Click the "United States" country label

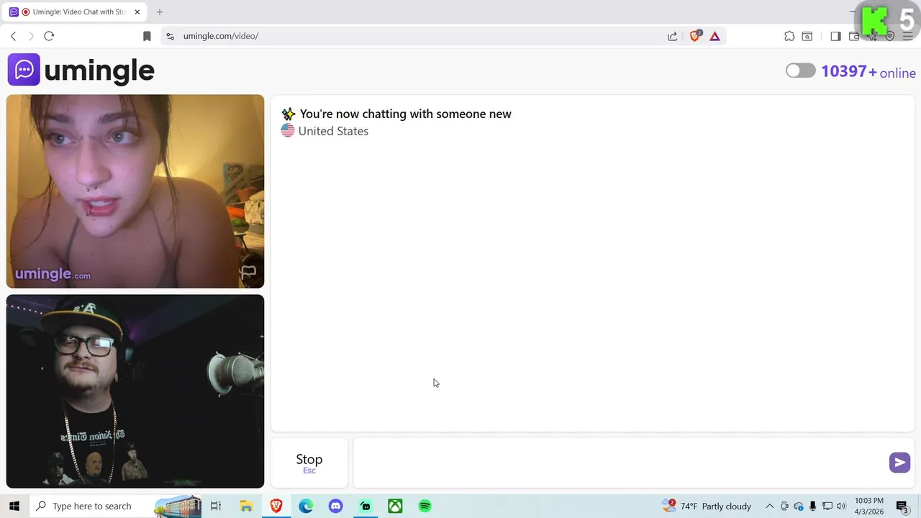(x=333, y=131)
